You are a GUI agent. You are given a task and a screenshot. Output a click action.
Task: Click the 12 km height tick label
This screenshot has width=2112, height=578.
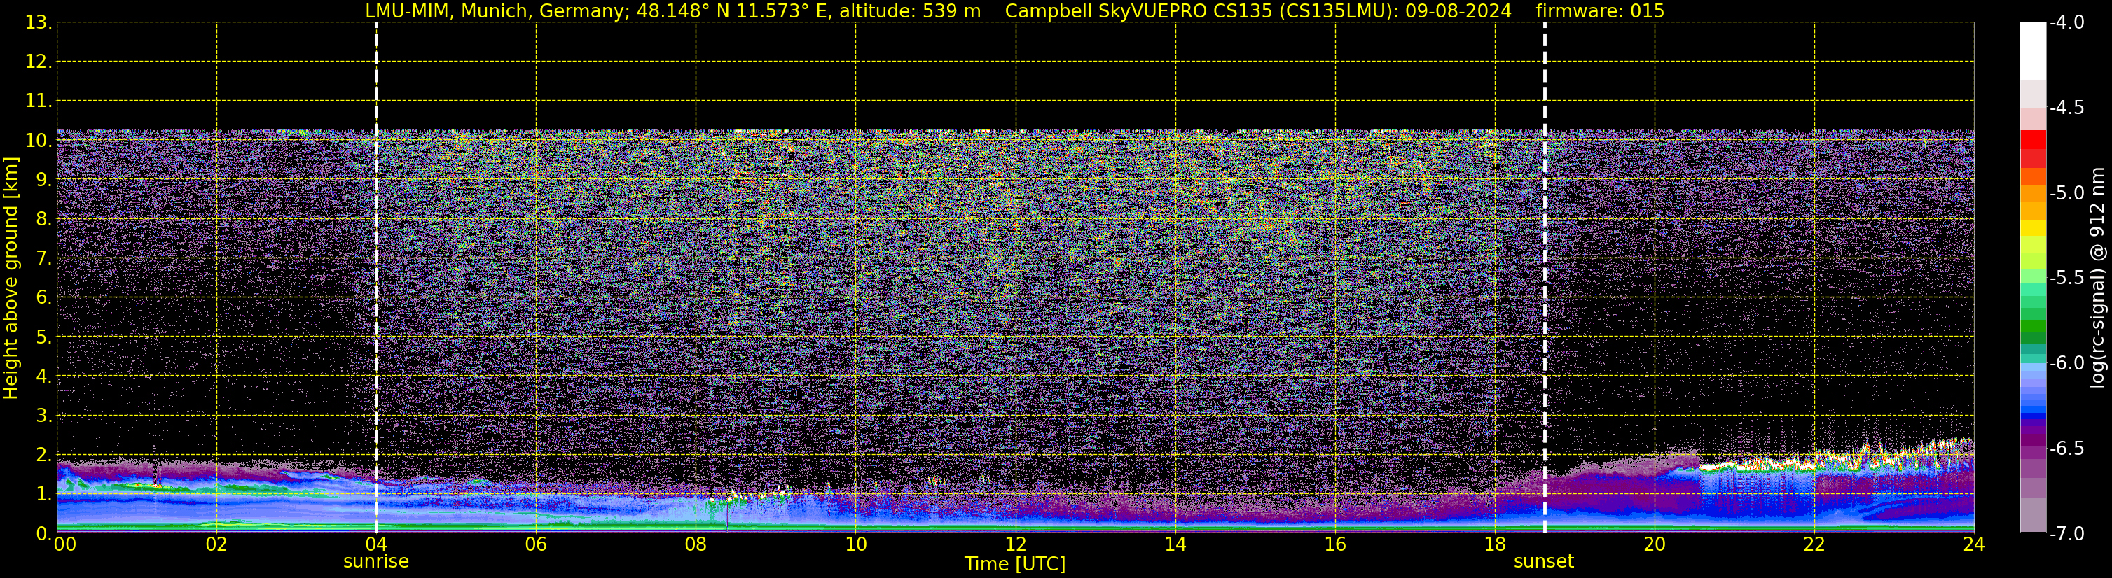click(38, 62)
